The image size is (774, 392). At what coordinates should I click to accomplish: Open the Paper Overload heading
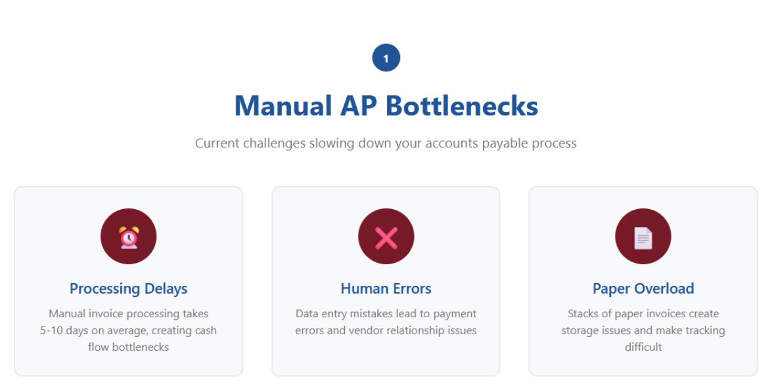click(x=643, y=288)
